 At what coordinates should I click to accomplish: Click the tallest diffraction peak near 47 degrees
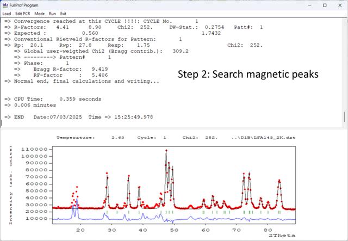coord(166,151)
